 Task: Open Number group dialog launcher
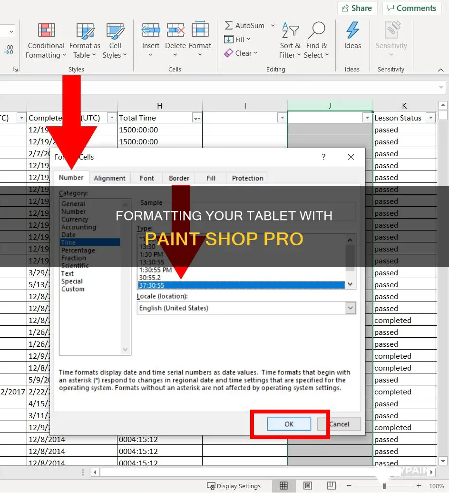(x=15, y=69)
